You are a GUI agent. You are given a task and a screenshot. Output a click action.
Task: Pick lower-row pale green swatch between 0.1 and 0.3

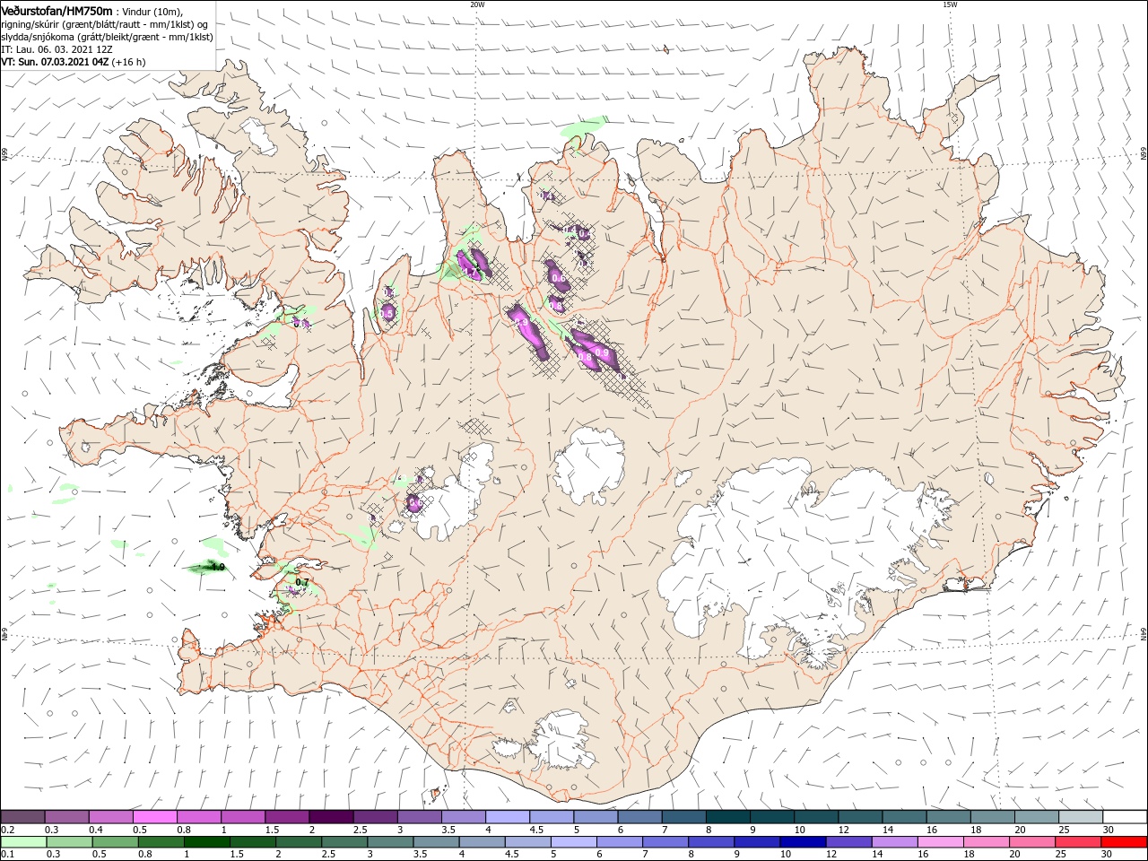tap(24, 842)
